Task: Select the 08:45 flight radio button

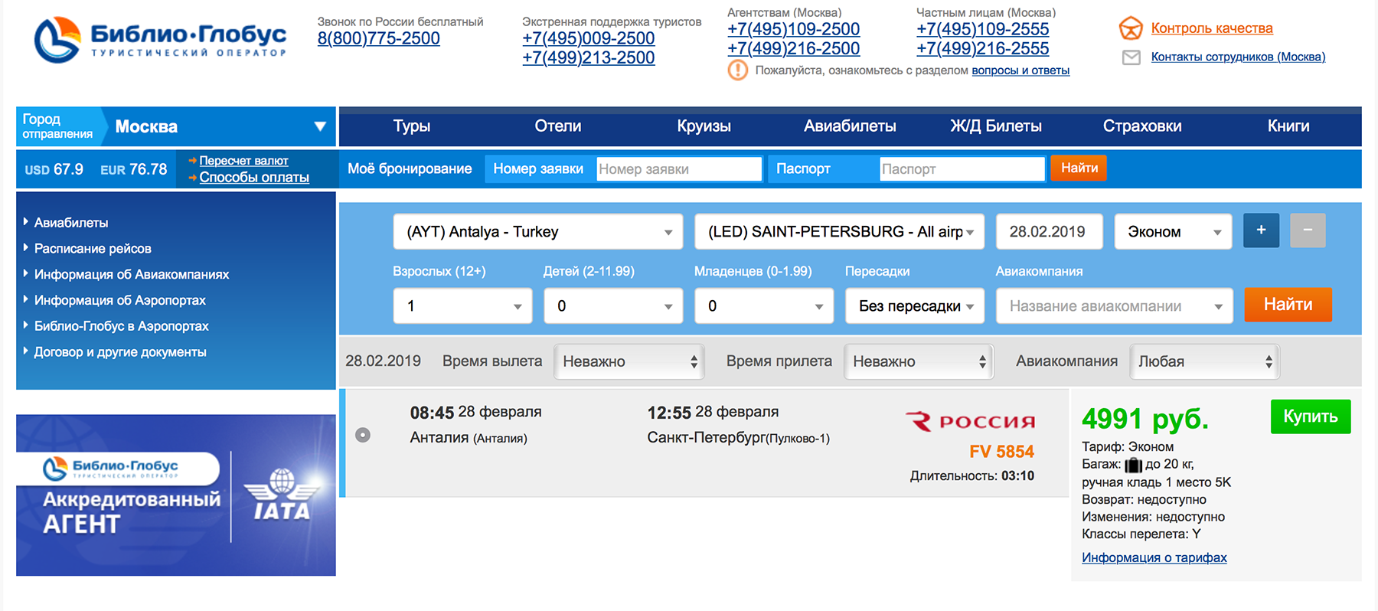Action: point(363,435)
